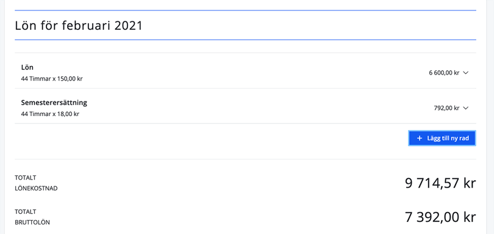Click 'februari' in the page heading
Viewport: 494px width, 234px height.
86,26
